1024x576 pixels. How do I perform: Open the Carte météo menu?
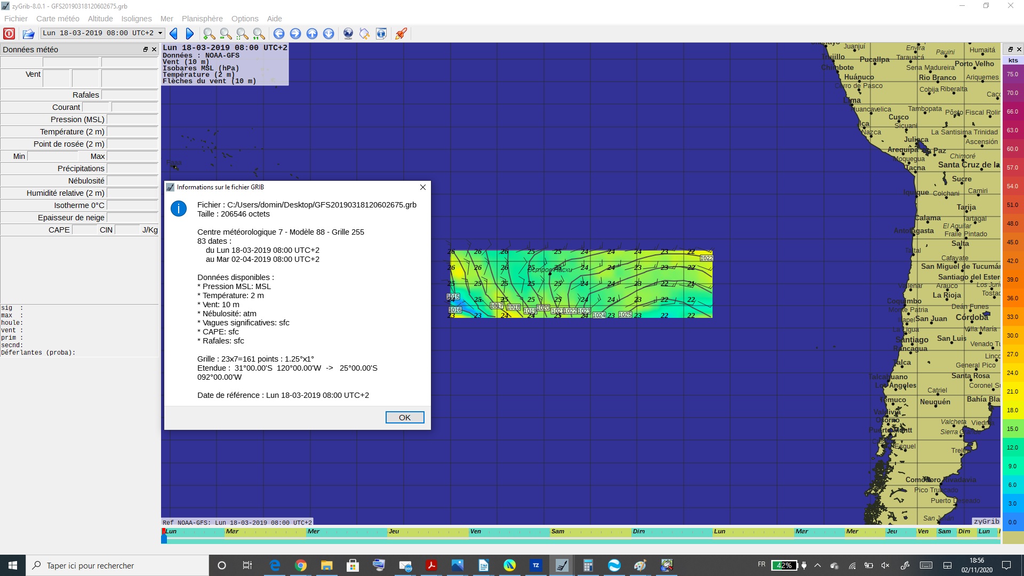[58, 19]
